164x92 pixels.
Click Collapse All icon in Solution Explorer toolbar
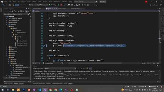tap(21, 11)
